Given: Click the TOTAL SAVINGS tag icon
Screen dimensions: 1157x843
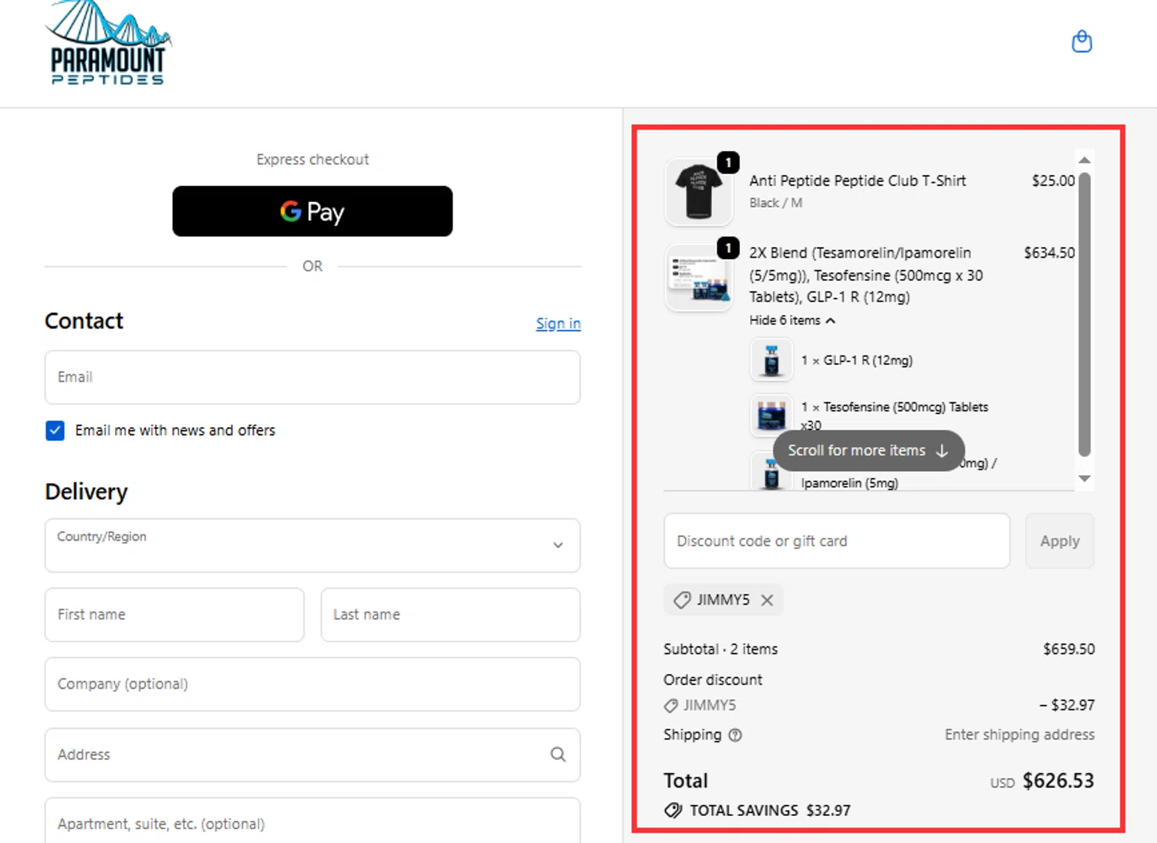Looking at the screenshot, I should point(673,811).
